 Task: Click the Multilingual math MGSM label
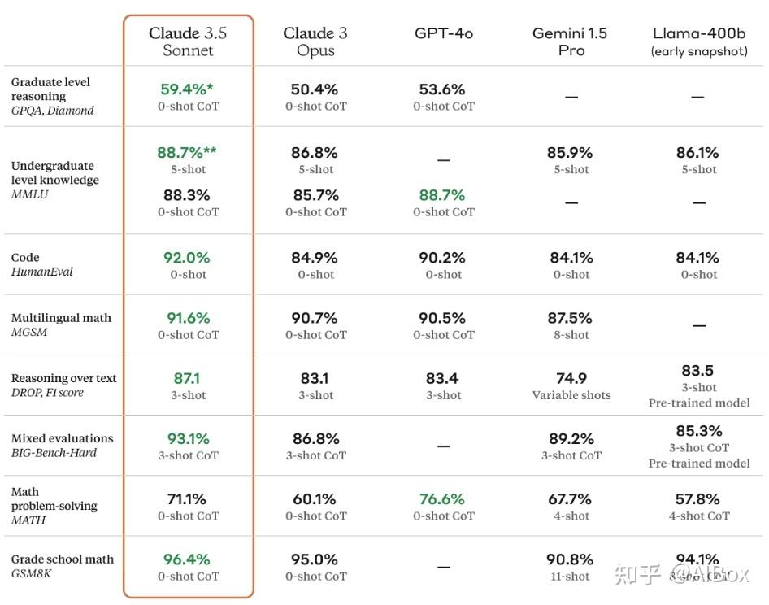[61, 324]
